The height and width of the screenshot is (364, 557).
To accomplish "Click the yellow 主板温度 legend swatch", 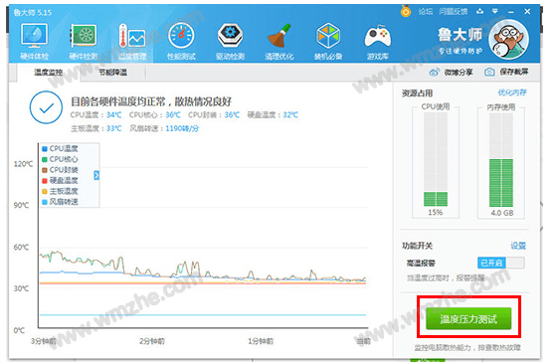I will pyautogui.click(x=45, y=192).
